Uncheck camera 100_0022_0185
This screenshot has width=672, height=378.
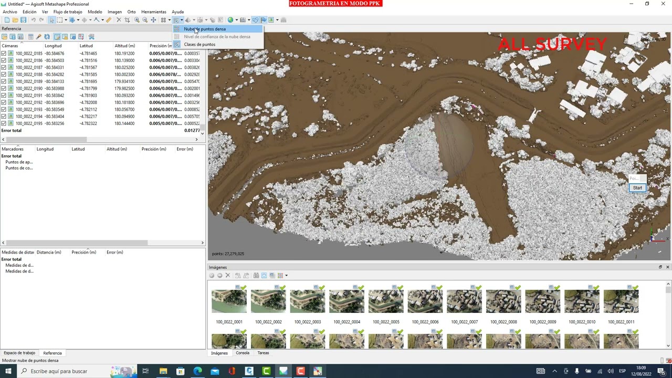point(4,54)
